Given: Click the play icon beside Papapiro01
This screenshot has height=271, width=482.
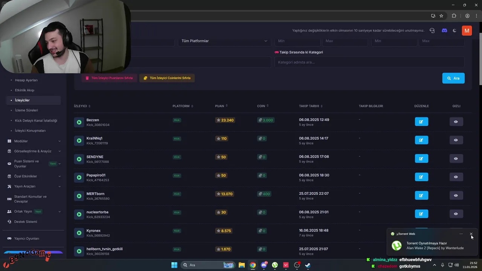Looking at the screenshot, I should [x=79, y=177].
